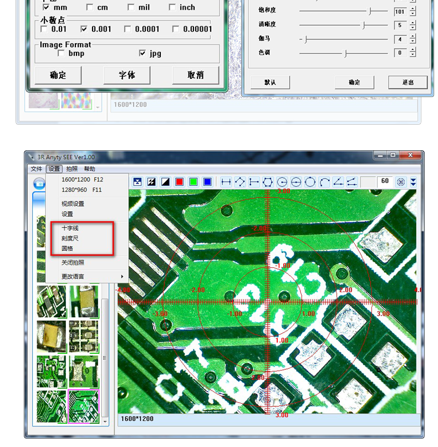This screenshot has width=438, height=447.
Task: Check the 0.0001 decimal precision box
Action: point(128,29)
